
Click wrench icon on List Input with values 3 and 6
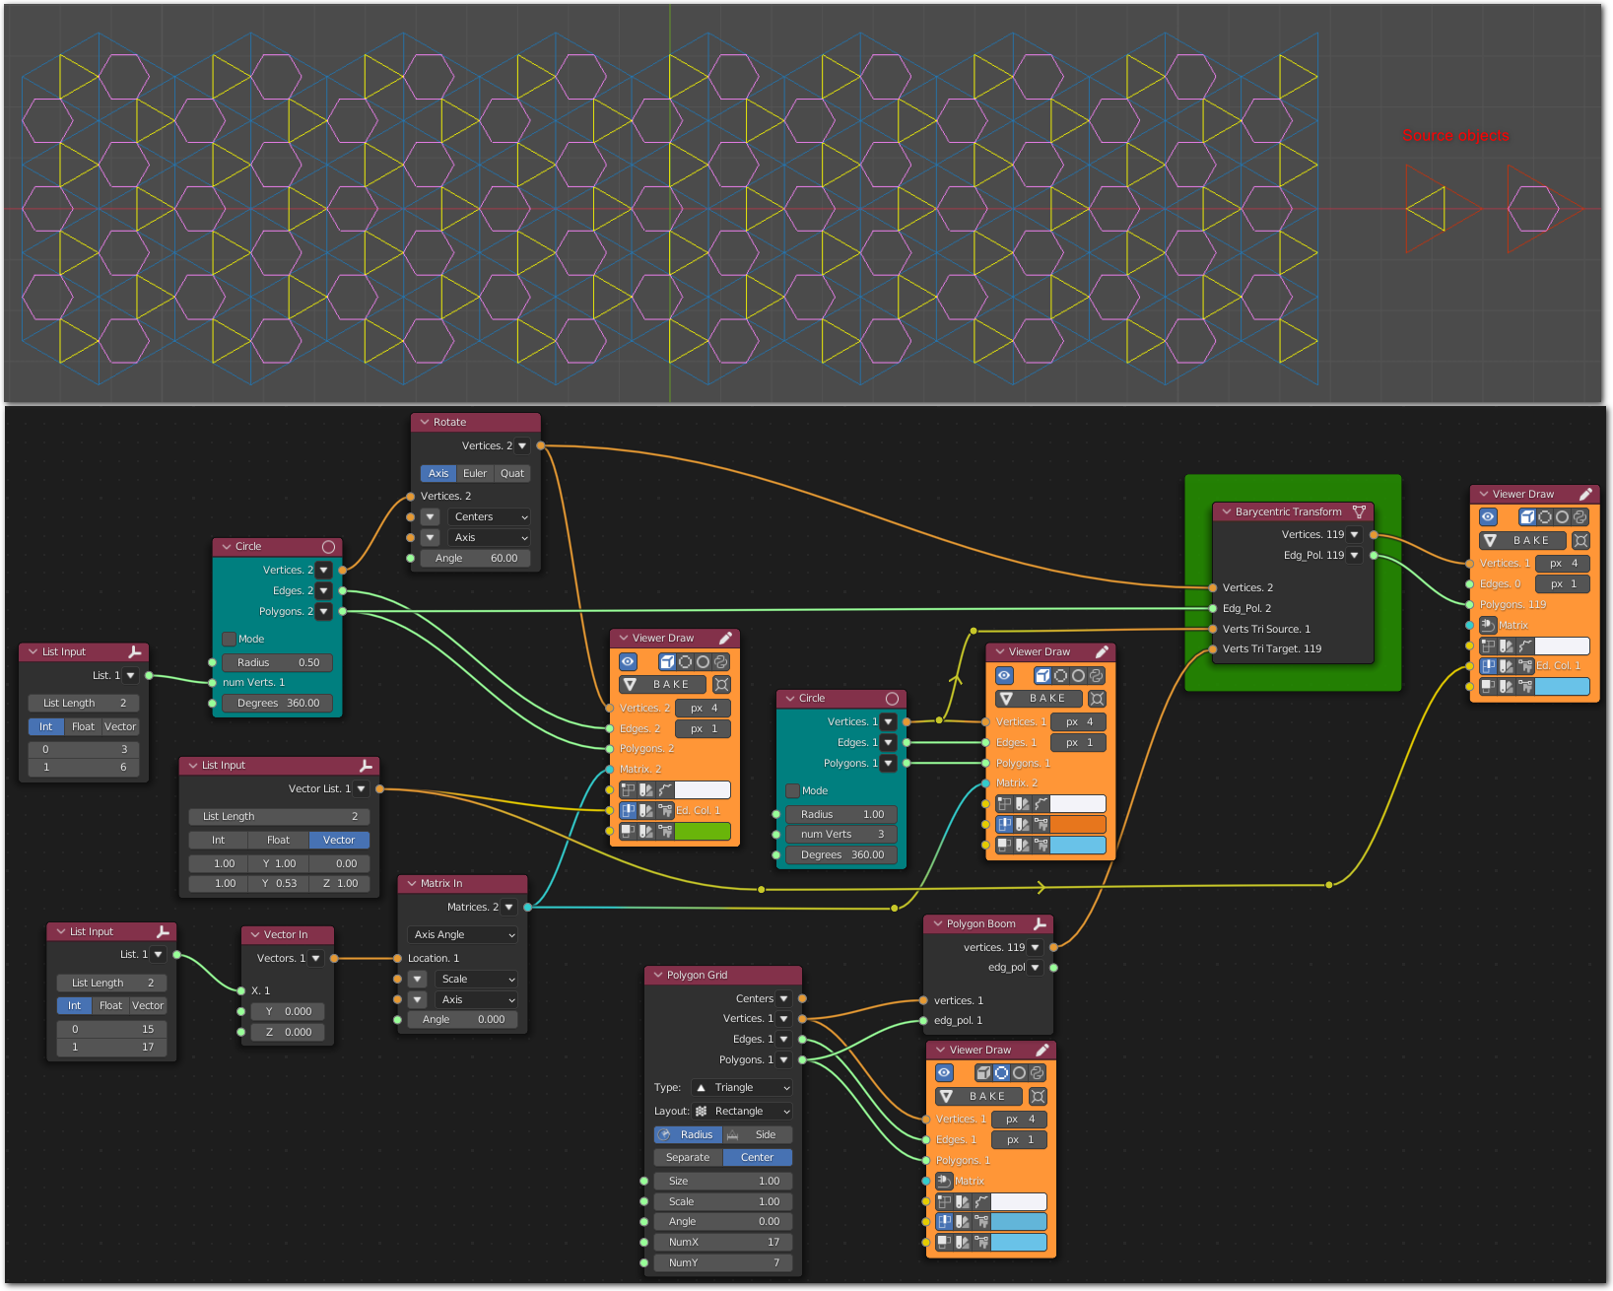pyautogui.click(x=135, y=651)
